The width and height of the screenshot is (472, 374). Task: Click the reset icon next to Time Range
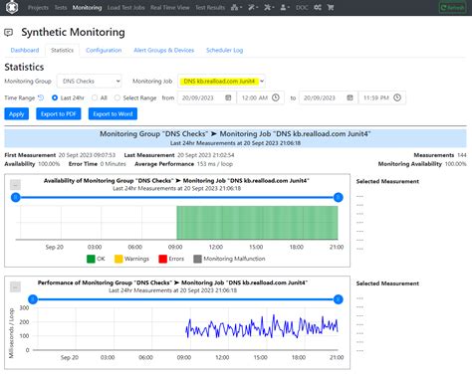click(x=41, y=97)
